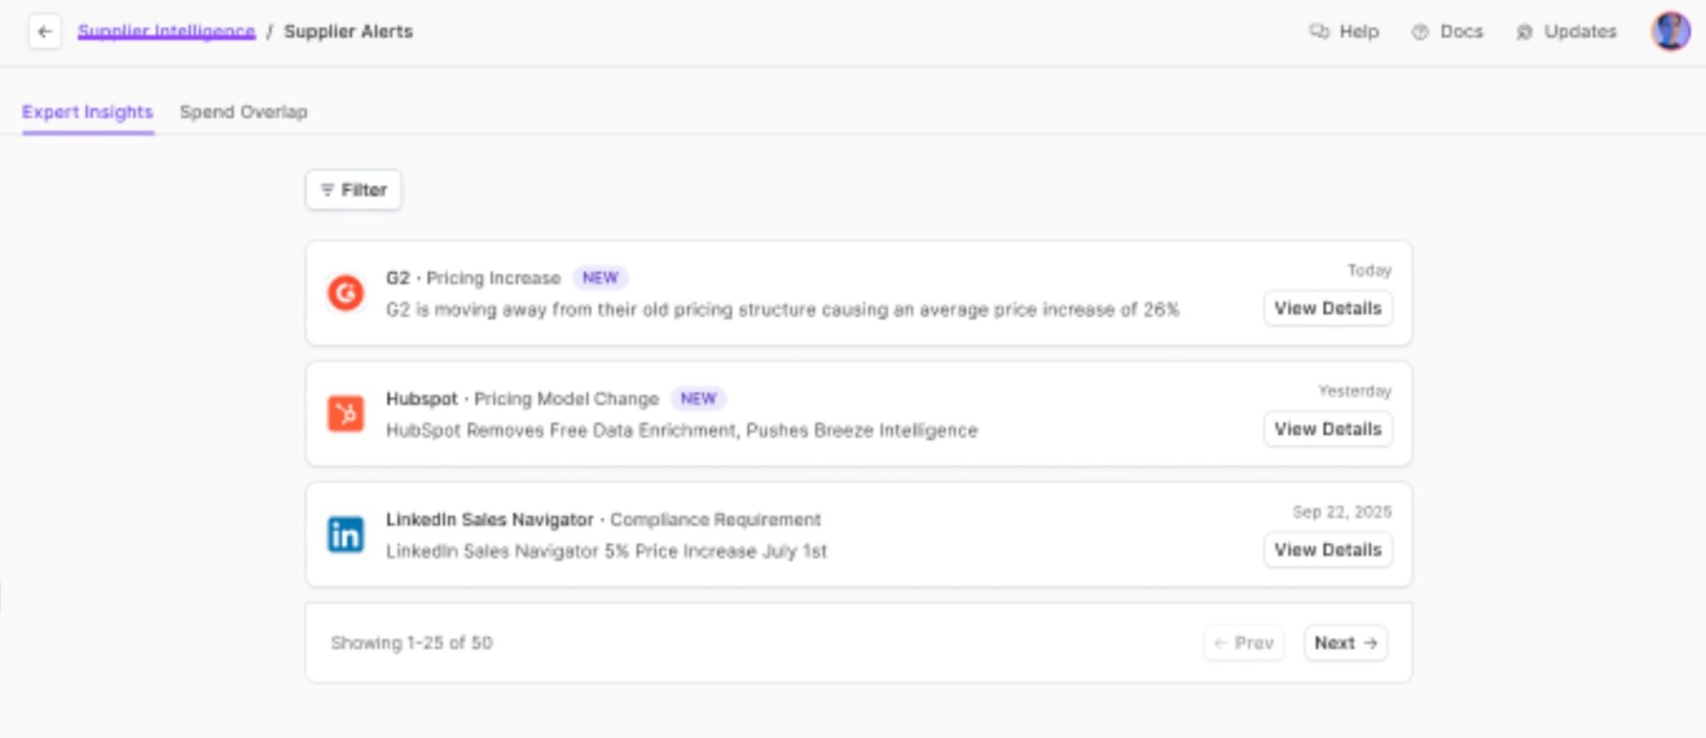Check the Updates icon in header

coord(1524,32)
